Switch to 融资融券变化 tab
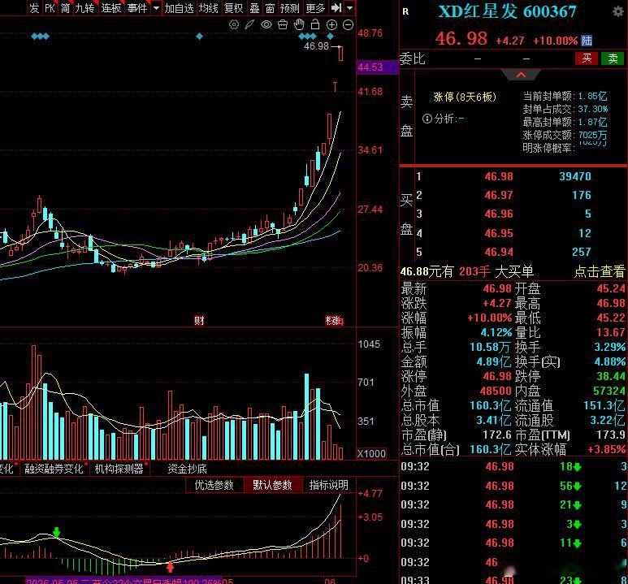The height and width of the screenshot is (584, 628). click(54, 469)
